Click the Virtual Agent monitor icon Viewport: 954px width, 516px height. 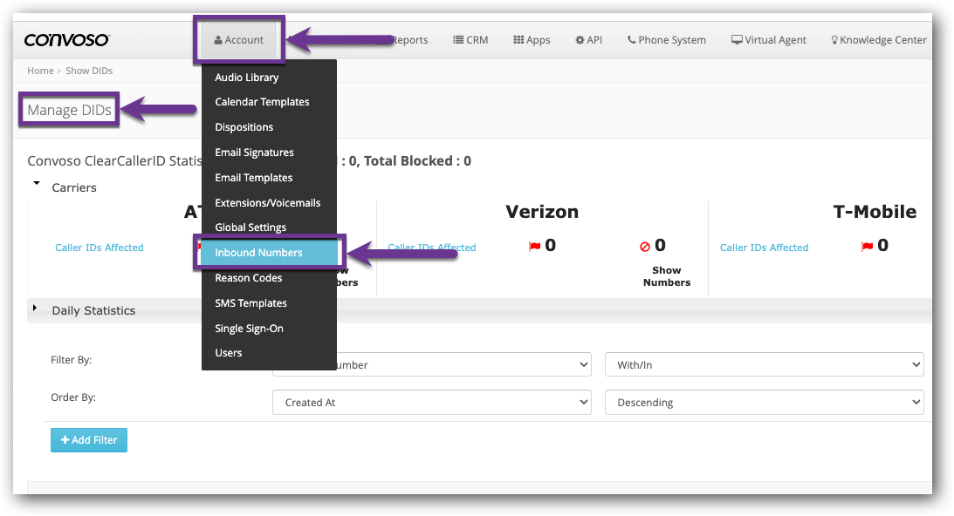[736, 39]
